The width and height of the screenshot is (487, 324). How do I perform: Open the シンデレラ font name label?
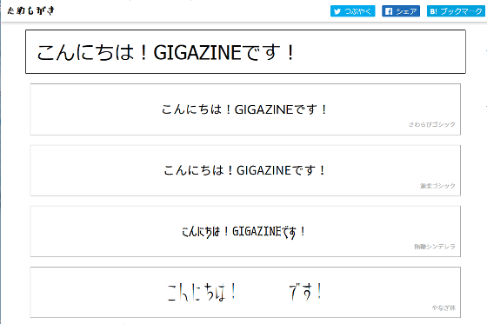[x=435, y=247]
